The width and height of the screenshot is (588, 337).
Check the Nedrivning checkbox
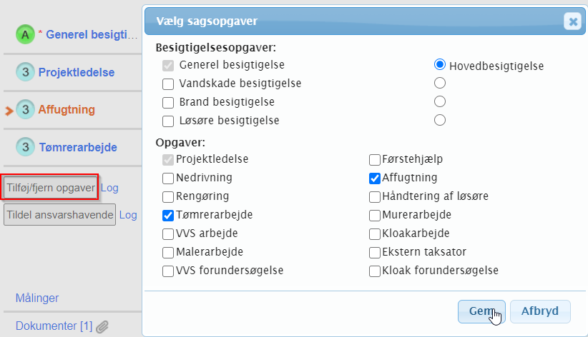tap(168, 178)
